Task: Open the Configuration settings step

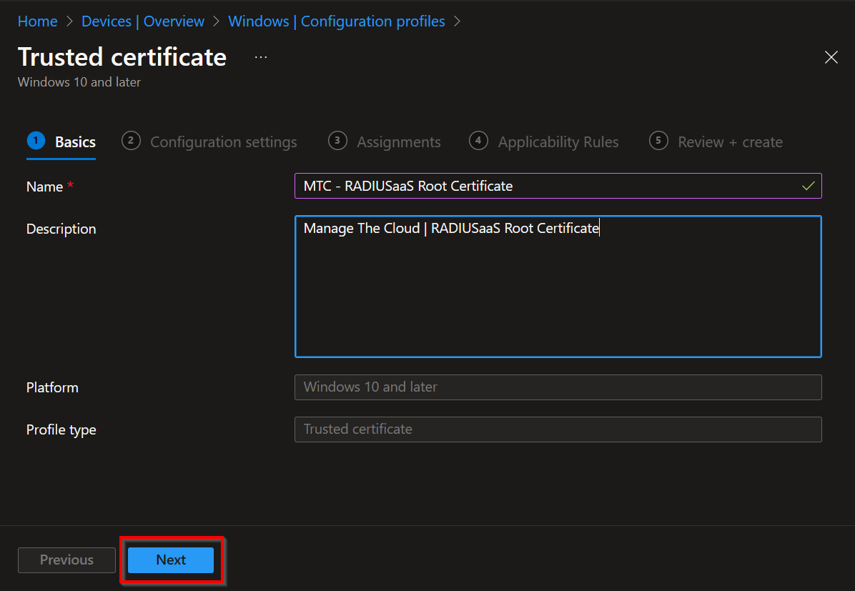Action: click(223, 141)
